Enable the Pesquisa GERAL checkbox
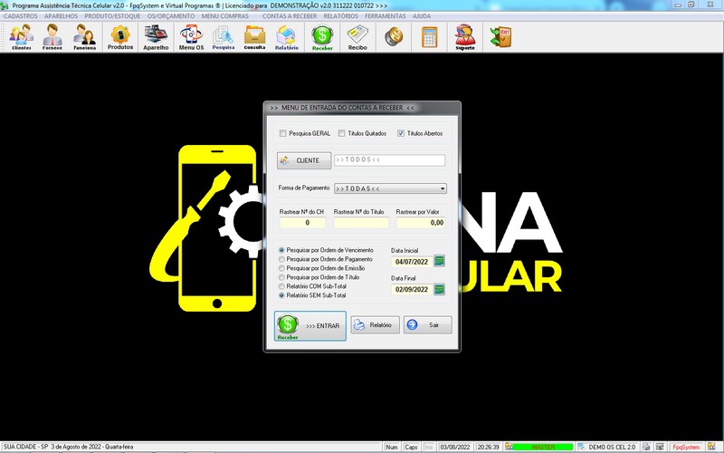Screen dimensions: 724x453 point(282,133)
